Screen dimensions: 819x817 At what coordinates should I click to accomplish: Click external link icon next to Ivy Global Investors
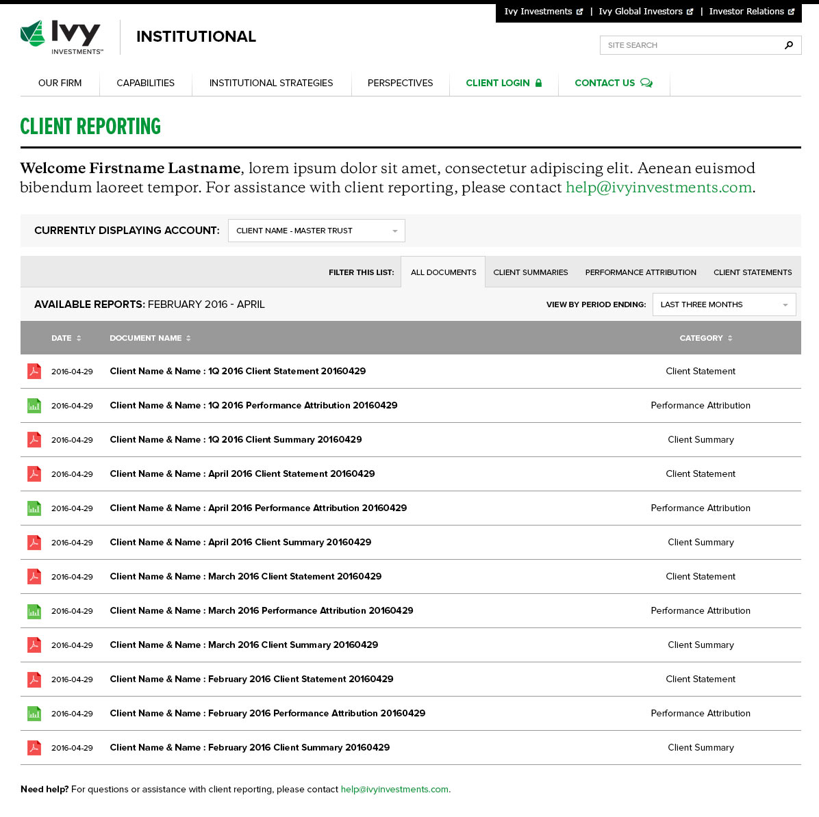690,12
